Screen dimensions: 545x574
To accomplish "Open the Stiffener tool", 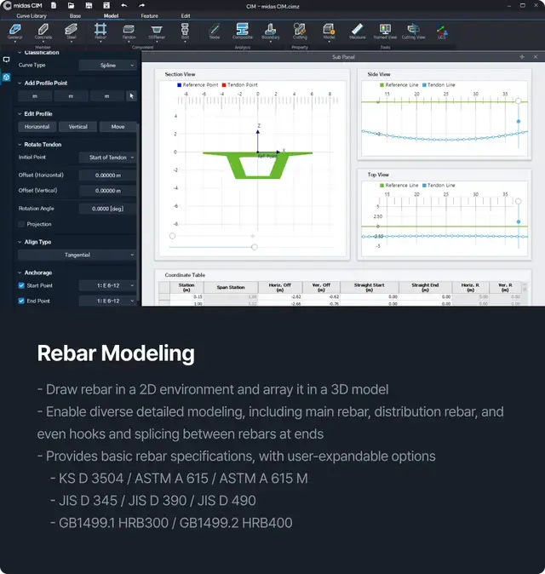I will (158, 31).
